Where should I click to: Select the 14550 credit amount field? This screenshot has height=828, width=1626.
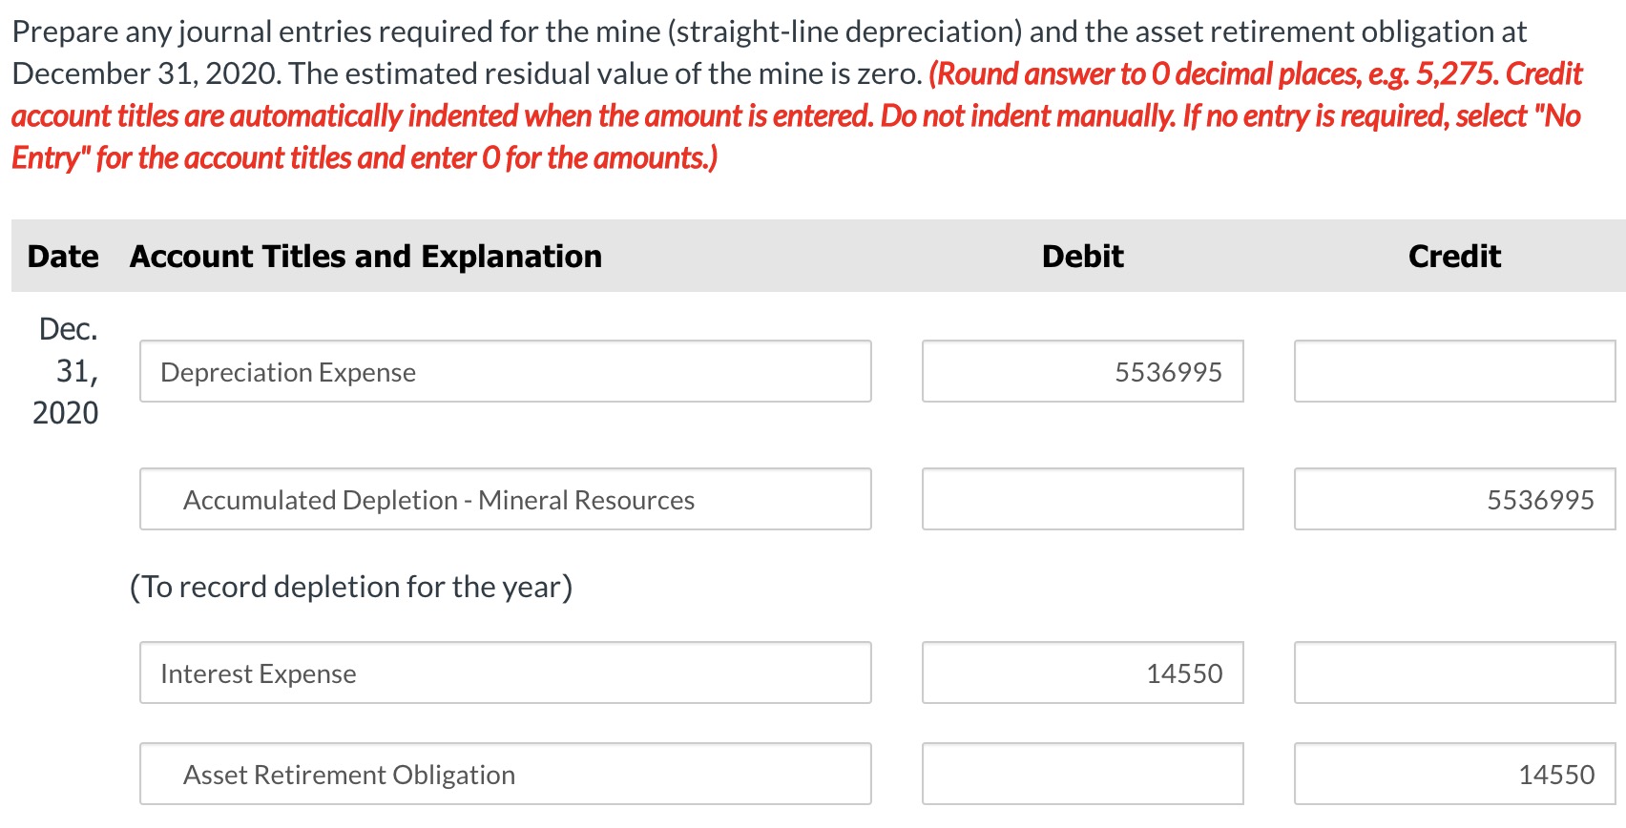click(1452, 774)
